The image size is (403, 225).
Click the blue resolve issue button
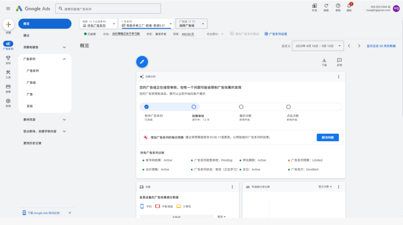click(x=328, y=137)
